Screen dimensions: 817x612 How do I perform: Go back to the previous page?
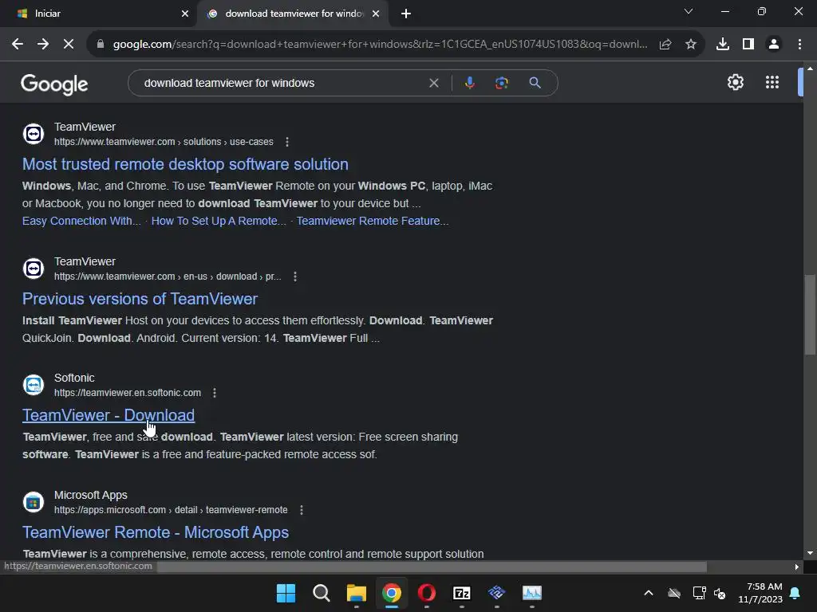click(x=18, y=45)
